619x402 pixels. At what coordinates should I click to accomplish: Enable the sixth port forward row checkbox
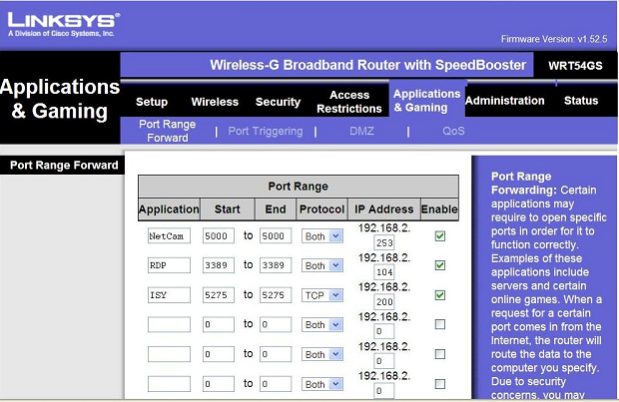tap(439, 384)
